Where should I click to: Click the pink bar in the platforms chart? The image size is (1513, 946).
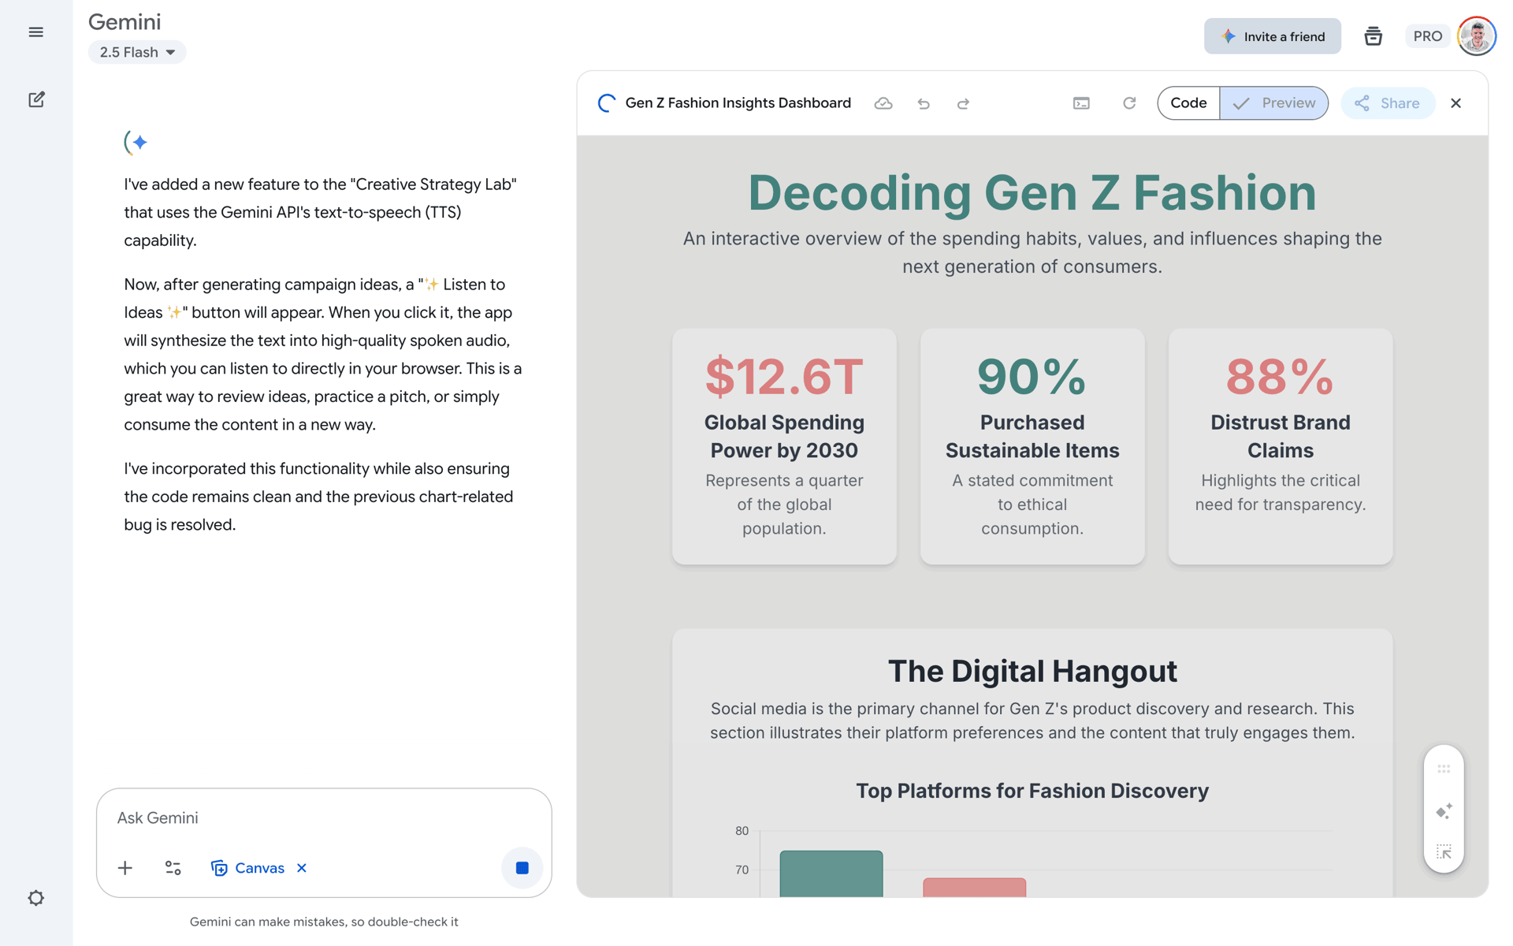point(975,888)
